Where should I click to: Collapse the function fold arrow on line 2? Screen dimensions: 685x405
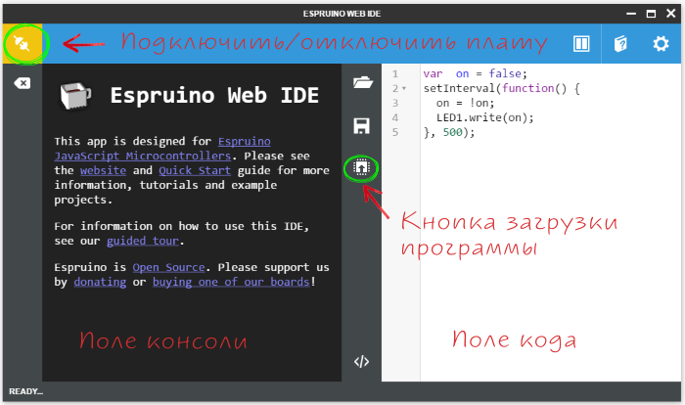point(404,89)
